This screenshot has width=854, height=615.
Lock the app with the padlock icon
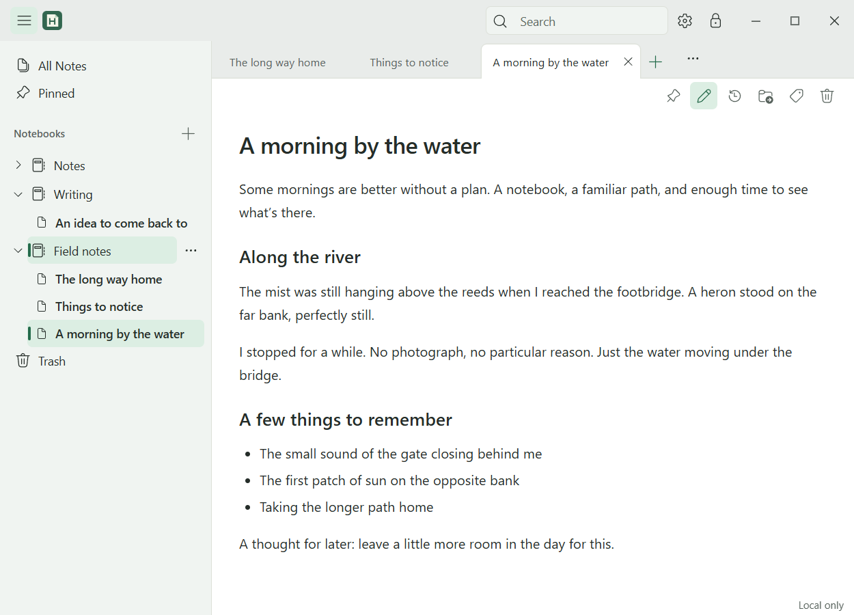[x=715, y=21]
